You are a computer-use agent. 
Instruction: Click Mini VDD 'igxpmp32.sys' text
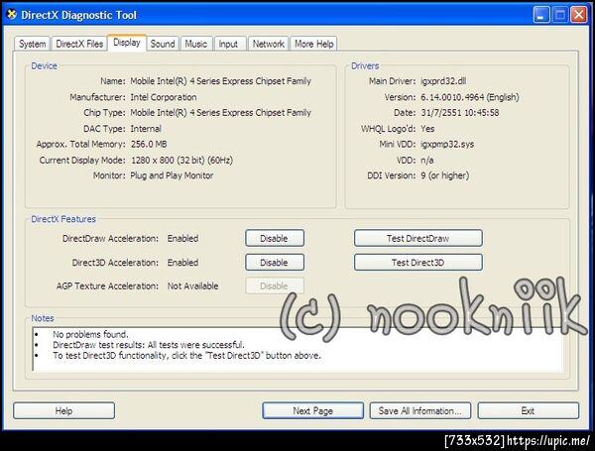pyautogui.click(x=447, y=144)
